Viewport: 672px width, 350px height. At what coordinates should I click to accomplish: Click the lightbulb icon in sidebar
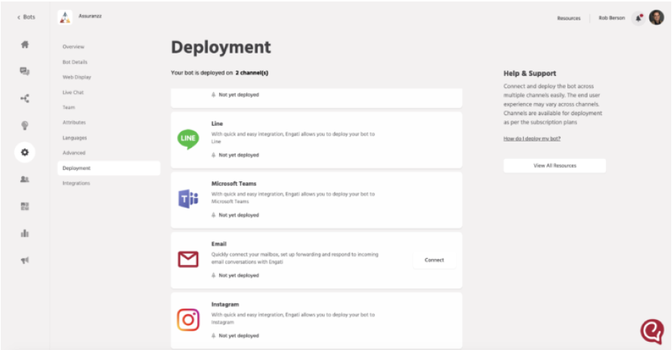25,126
